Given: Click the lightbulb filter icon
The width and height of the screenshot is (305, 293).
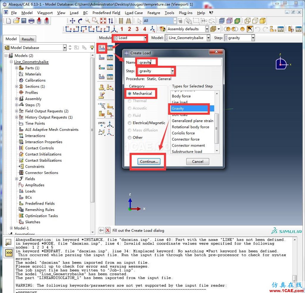Looking at the screenshot, I should point(92,47).
